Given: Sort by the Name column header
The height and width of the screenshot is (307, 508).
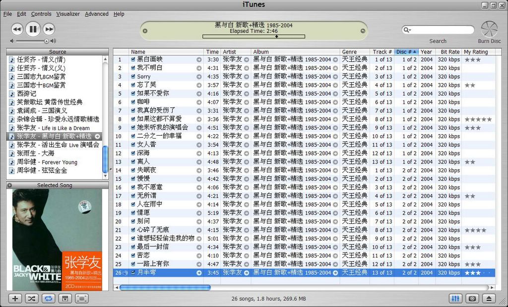Looking at the screenshot, I should pos(167,52).
